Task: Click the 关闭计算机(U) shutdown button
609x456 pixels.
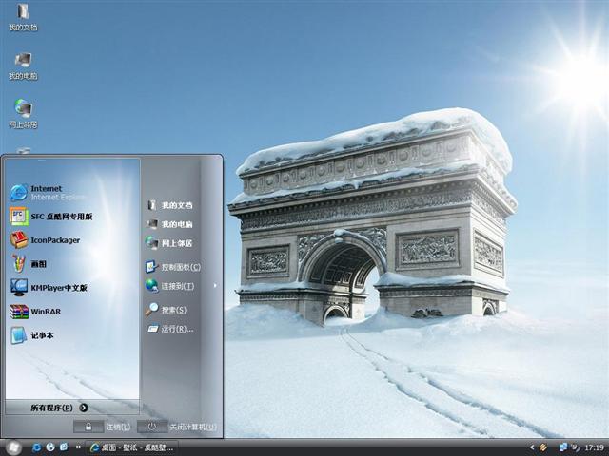Action: [x=178, y=427]
